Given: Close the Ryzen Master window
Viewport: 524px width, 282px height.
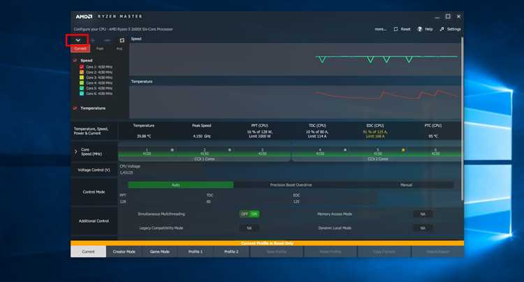Looking at the screenshot, I should click(459, 16).
